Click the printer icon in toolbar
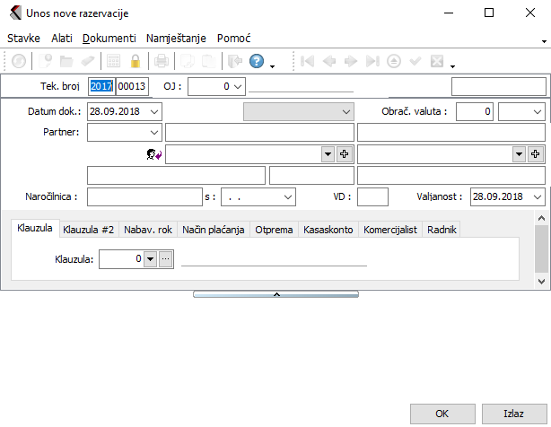The image size is (551, 427). click(161, 62)
